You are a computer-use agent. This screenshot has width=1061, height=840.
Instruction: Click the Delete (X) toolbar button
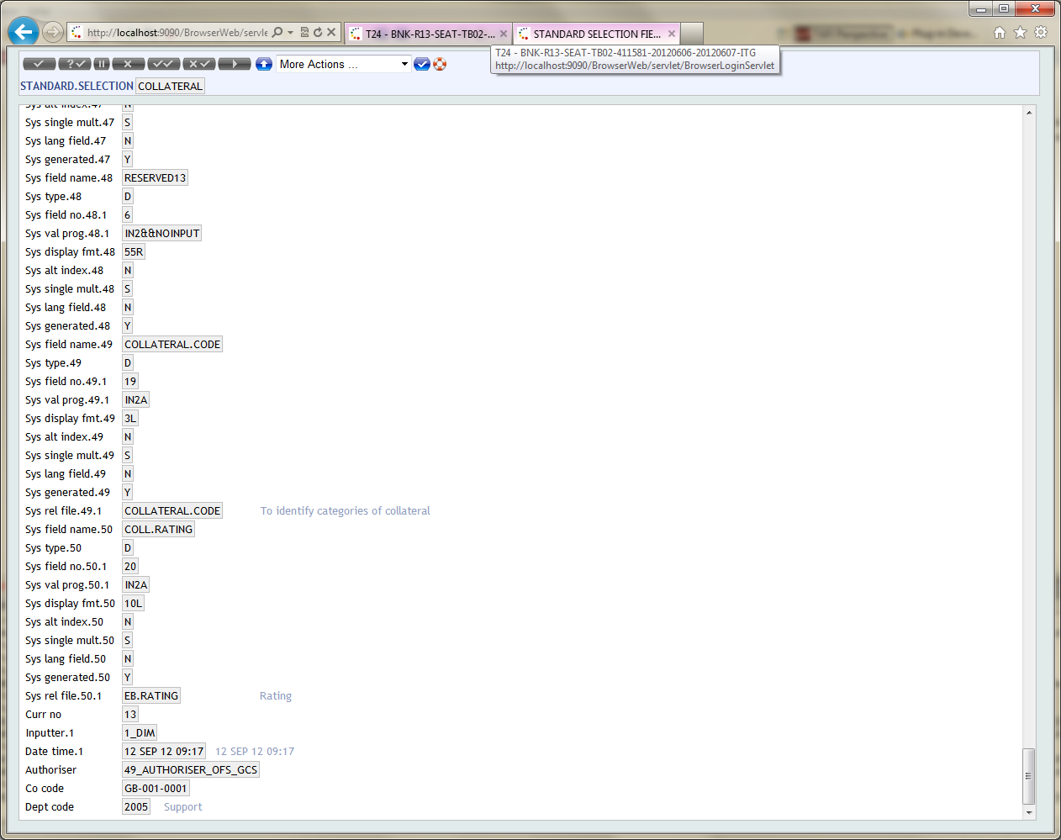tap(129, 64)
